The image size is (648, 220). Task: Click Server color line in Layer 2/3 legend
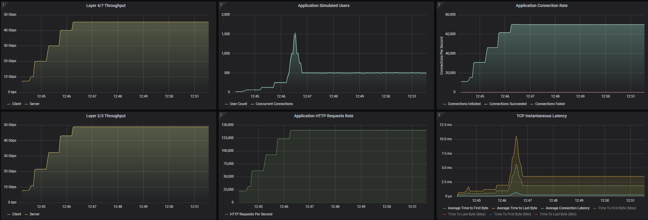(x=26, y=214)
